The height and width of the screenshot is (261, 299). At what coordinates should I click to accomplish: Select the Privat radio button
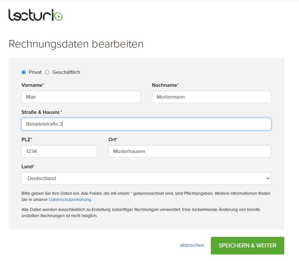(x=23, y=72)
